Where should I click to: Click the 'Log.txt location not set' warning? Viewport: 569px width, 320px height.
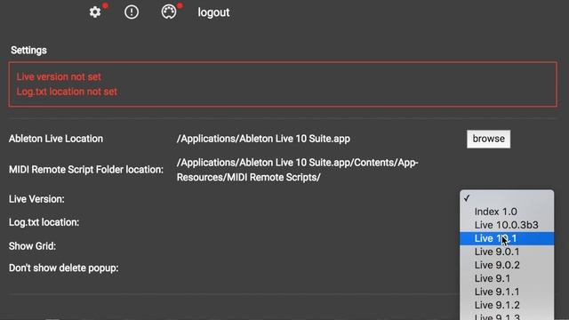(x=67, y=92)
